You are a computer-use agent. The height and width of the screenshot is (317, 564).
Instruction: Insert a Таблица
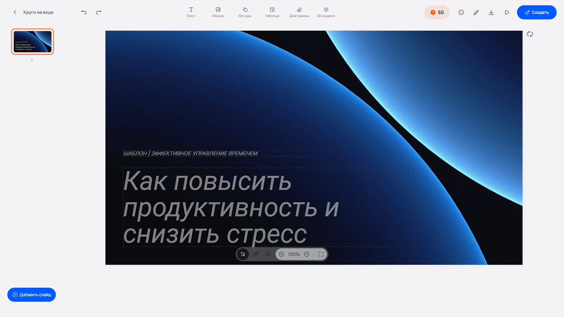[x=272, y=12]
